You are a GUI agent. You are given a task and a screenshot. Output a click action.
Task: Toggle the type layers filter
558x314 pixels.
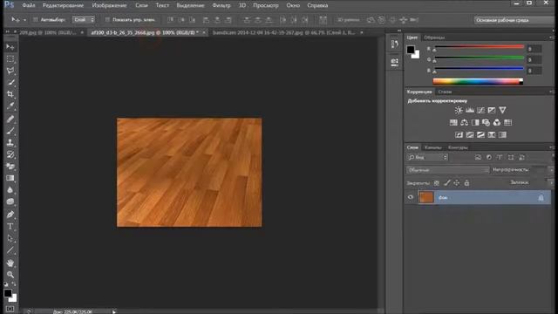pyautogui.click(x=500, y=157)
